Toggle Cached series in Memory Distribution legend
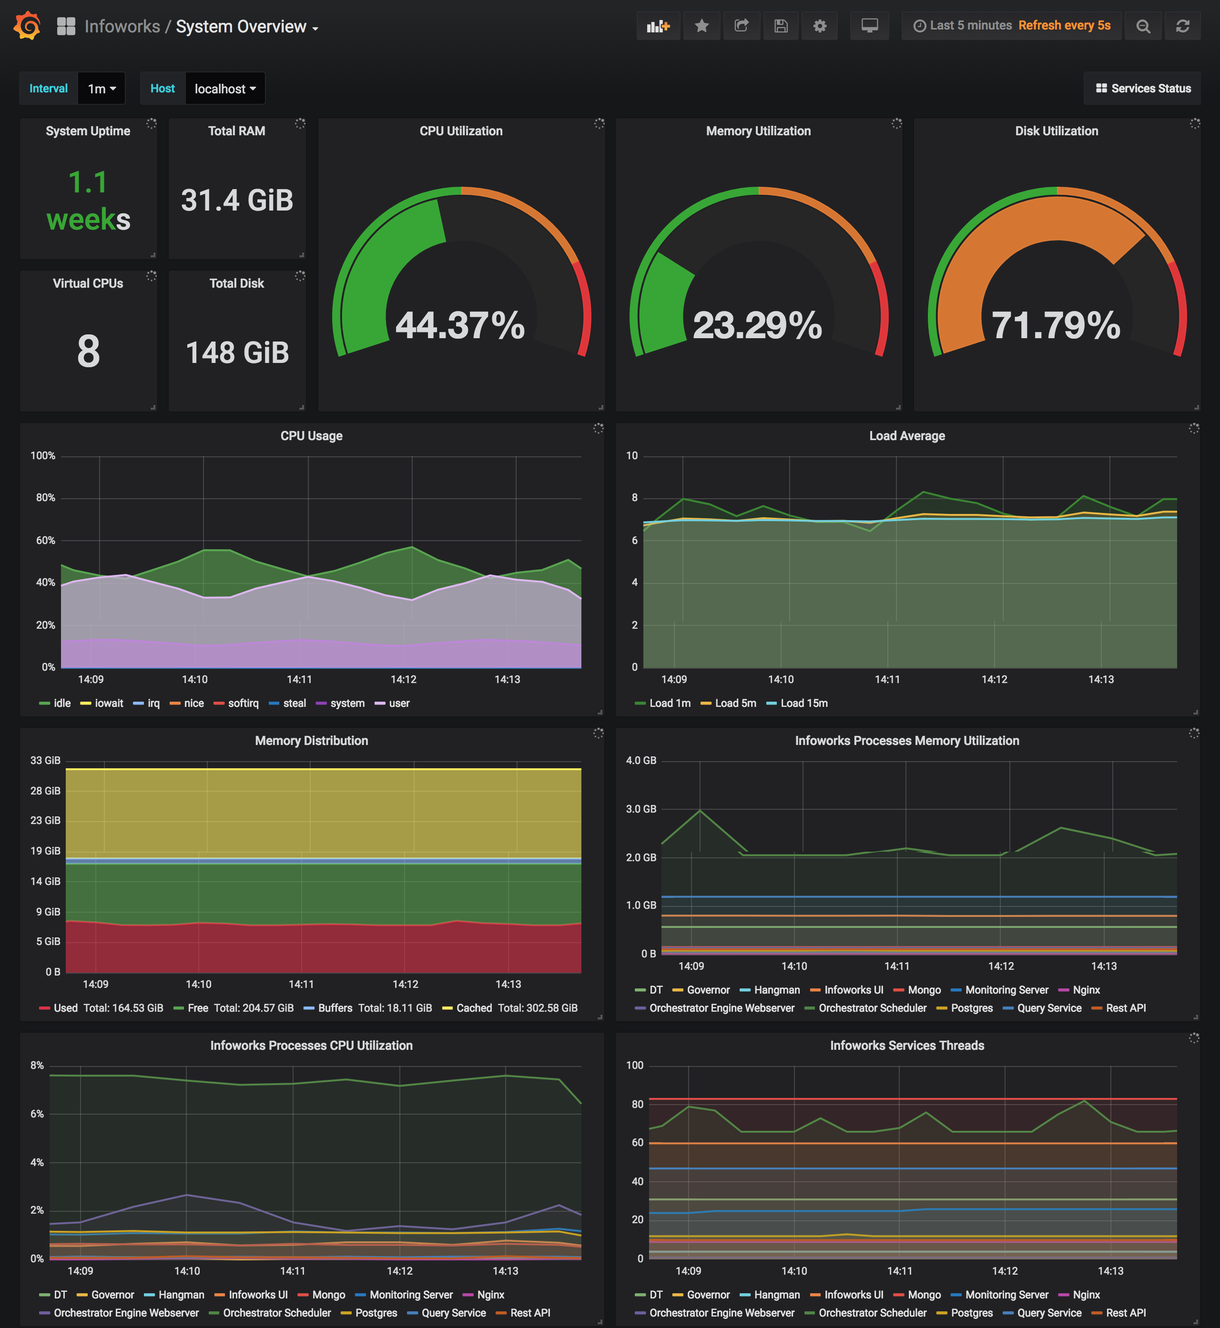This screenshot has height=1328, width=1220. pos(474,1008)
